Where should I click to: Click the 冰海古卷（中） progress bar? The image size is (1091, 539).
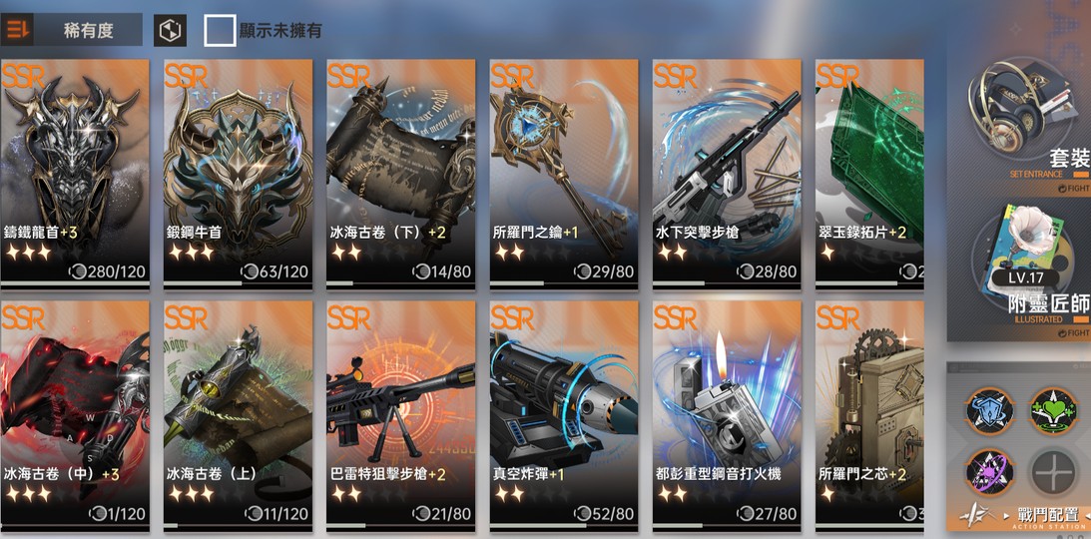[x=75, y=526]
